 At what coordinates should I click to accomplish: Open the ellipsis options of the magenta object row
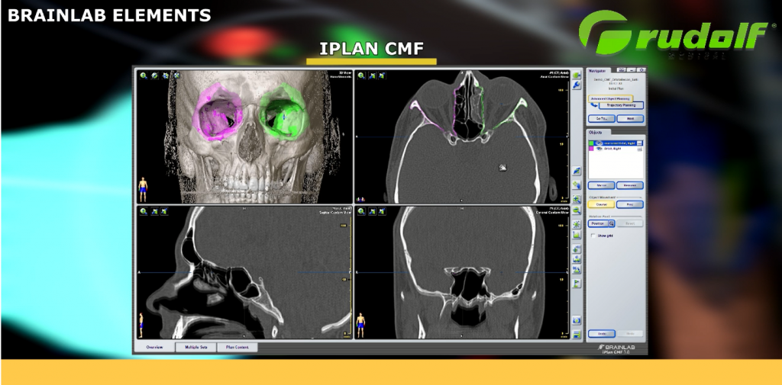639,149
